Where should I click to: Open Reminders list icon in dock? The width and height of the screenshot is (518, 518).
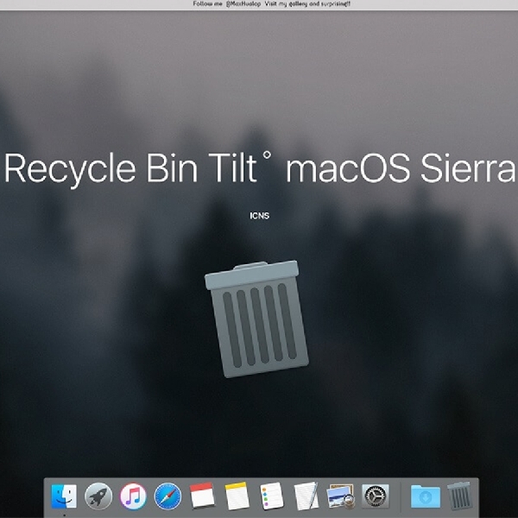(272, 496)
